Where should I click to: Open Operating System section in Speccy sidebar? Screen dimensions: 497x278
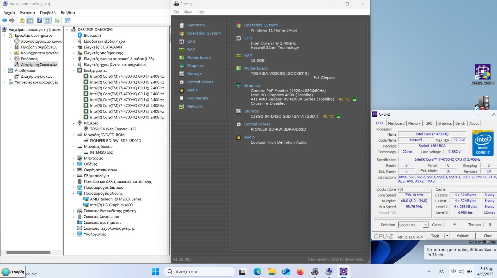coord(204,33)
